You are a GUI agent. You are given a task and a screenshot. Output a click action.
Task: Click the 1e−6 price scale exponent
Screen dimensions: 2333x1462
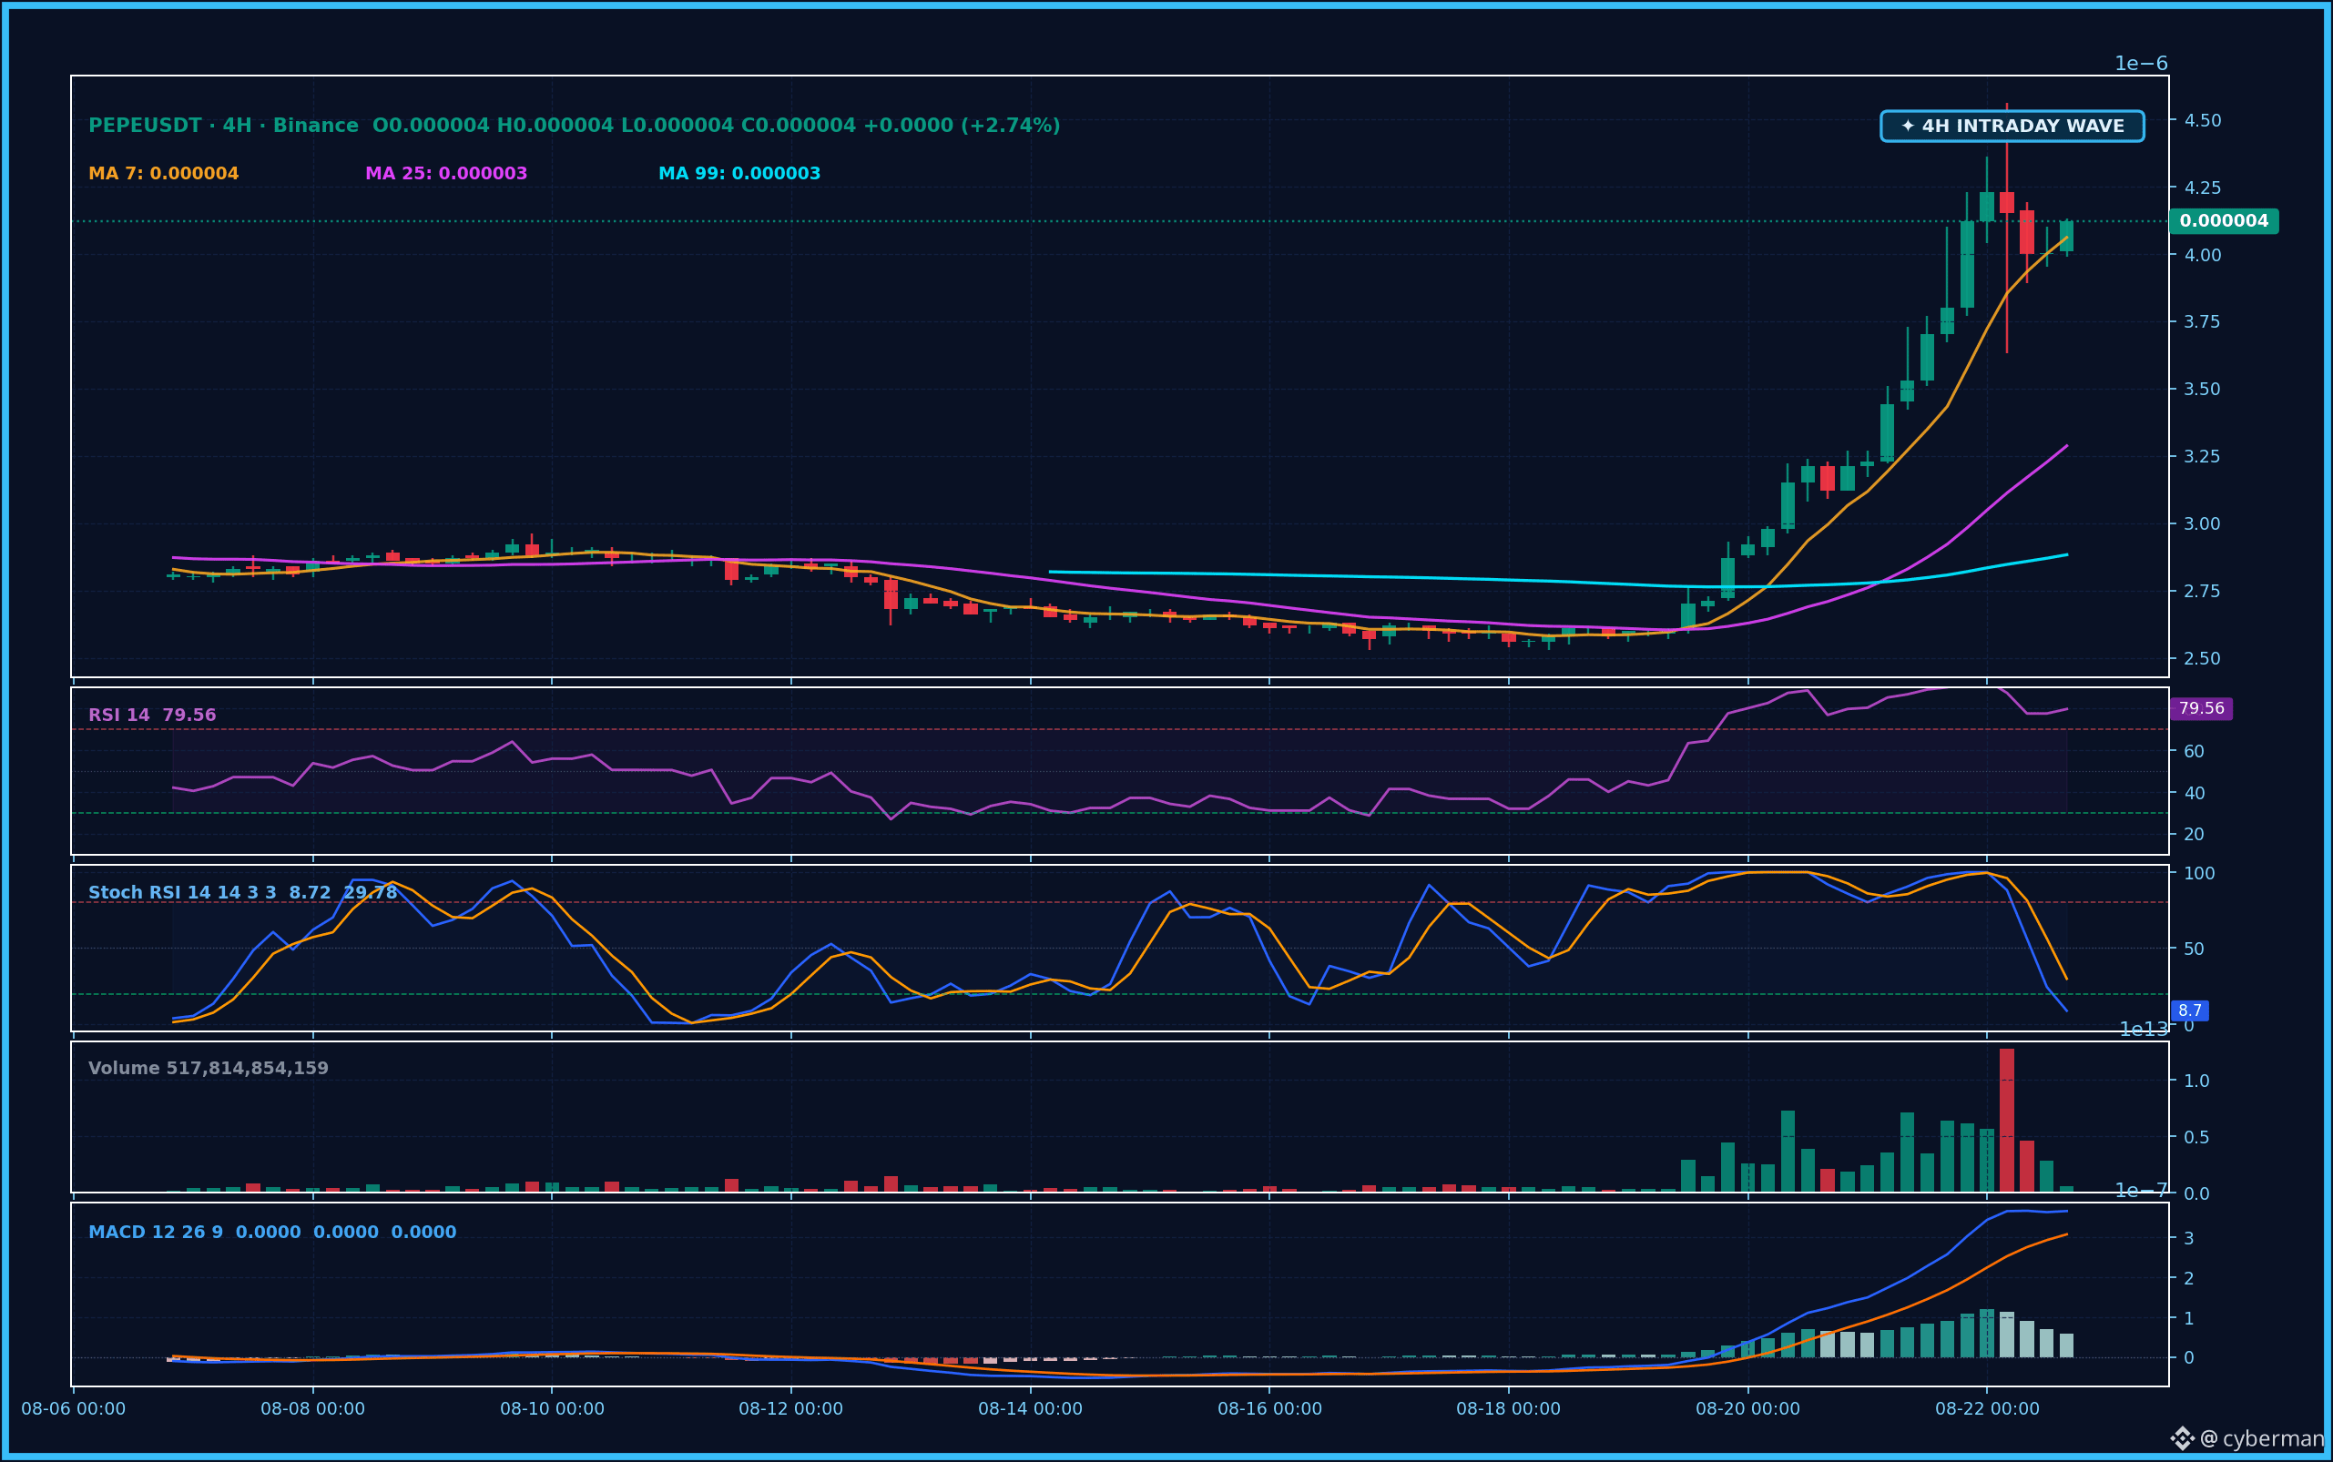[x=2142, y=64]
